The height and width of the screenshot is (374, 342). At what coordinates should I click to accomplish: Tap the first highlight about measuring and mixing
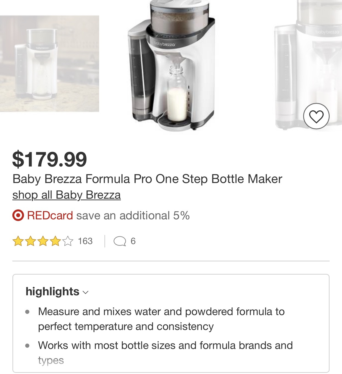tap(161, 319)
